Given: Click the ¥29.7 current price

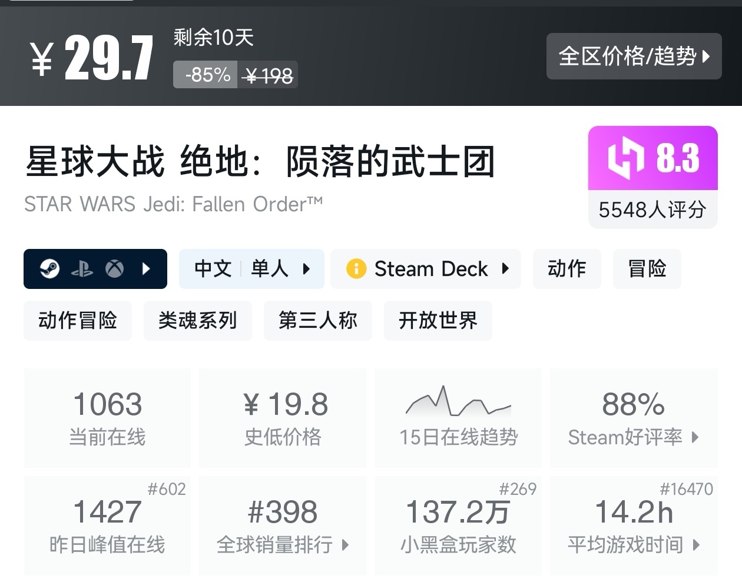Looking at the screenshot, I should point(92,58).
